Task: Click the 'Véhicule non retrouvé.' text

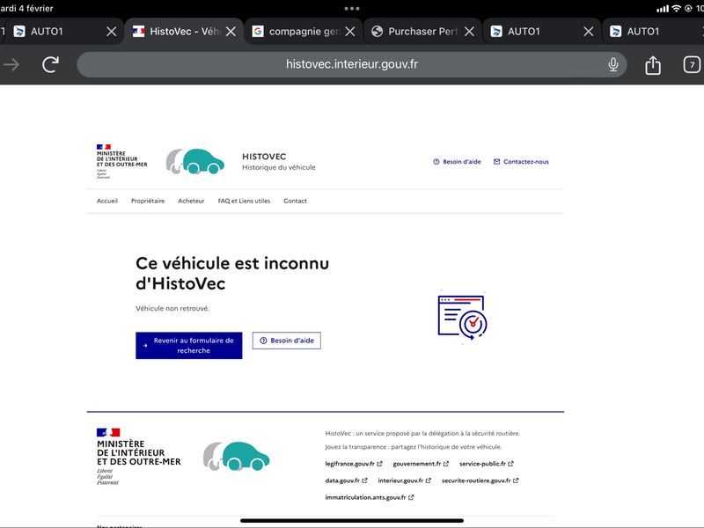Action: point(172,309)
